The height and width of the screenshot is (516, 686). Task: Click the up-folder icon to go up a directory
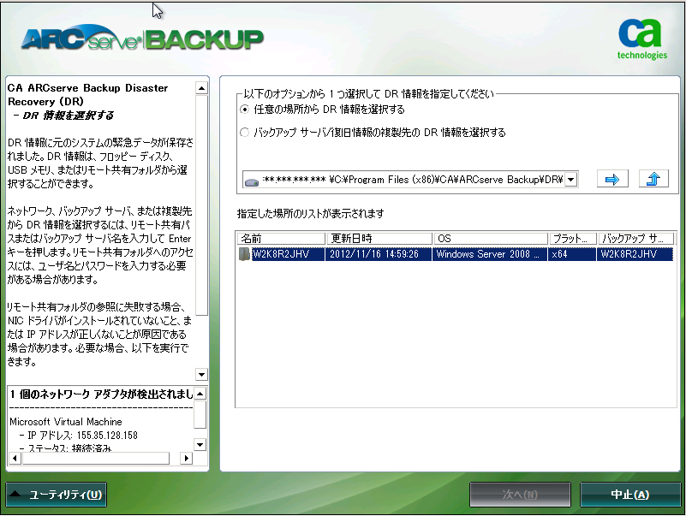(x=653, y=179)
